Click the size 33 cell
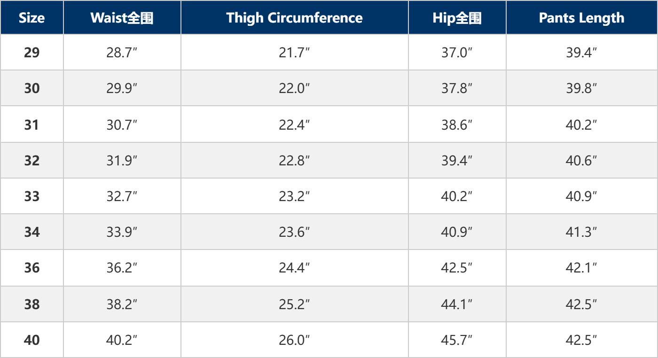The width and height of the screenshot is (658, 358). [32, 196]
